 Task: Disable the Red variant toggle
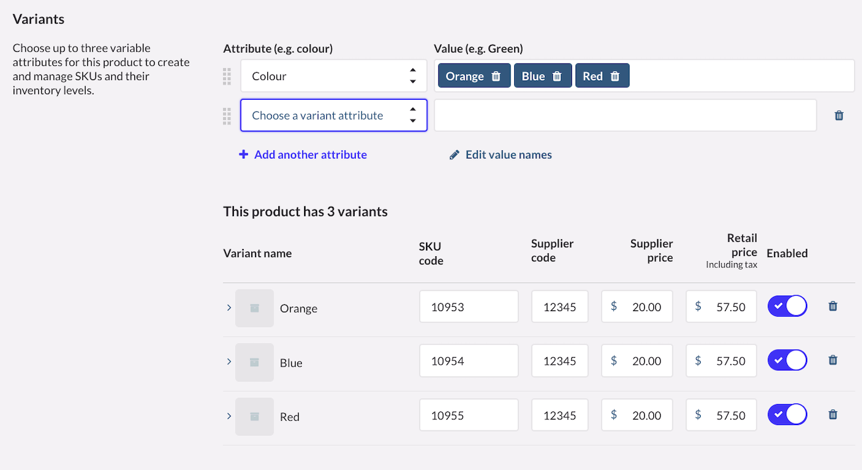click(x=787, y=415)
